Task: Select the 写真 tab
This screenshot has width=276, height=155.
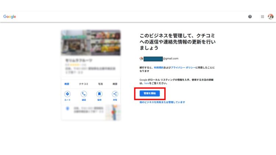Action: point(100,84)
